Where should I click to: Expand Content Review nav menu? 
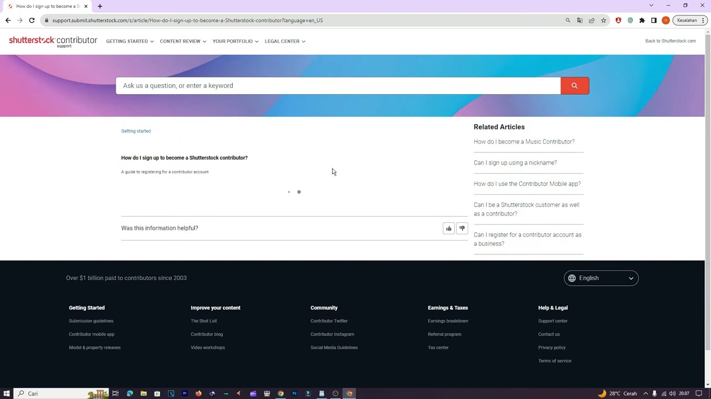(183, 41)
